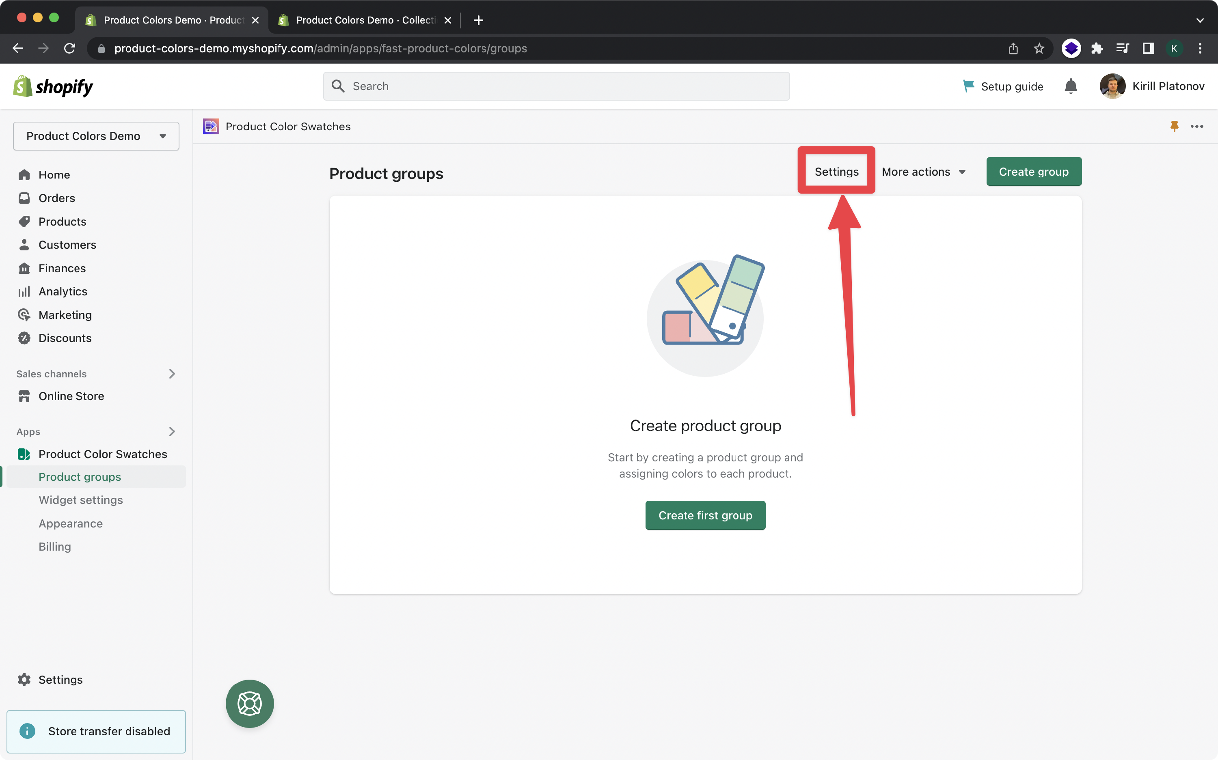
Task: Click into the Search field
Action: tap(556, 86)
